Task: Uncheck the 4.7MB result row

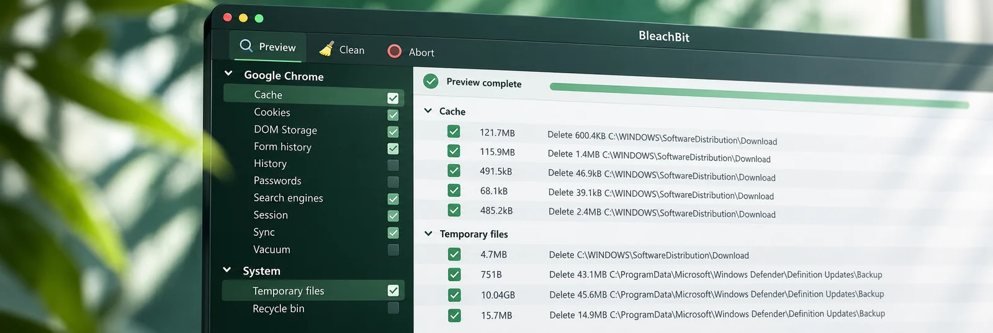Action: point(454,254)
